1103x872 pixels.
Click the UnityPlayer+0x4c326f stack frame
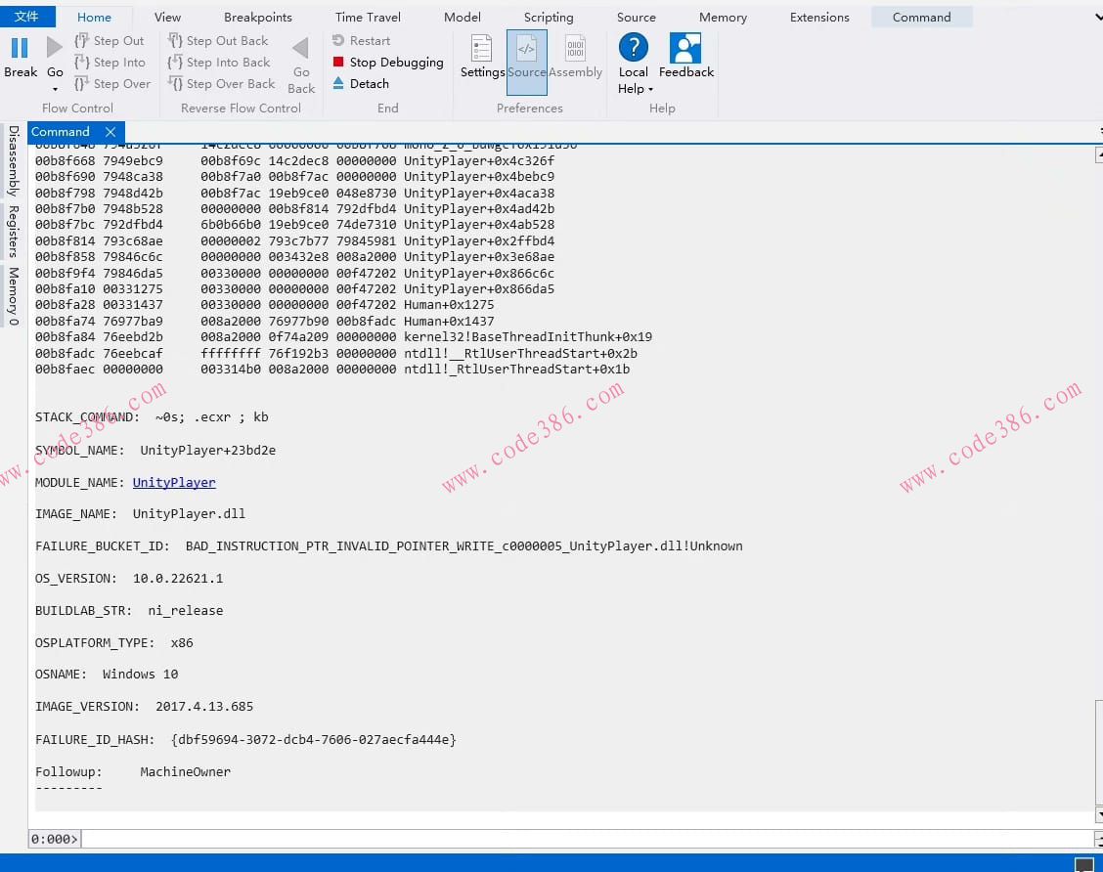pos(479,160)
